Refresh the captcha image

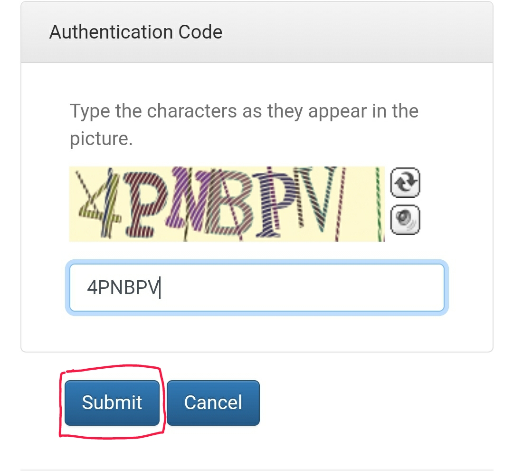pyautogui.click(x=405, y=183)
